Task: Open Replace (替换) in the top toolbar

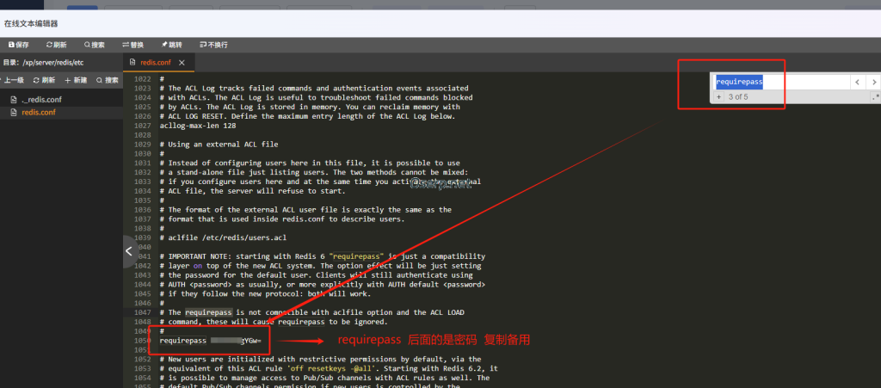Action: point(132,44)
